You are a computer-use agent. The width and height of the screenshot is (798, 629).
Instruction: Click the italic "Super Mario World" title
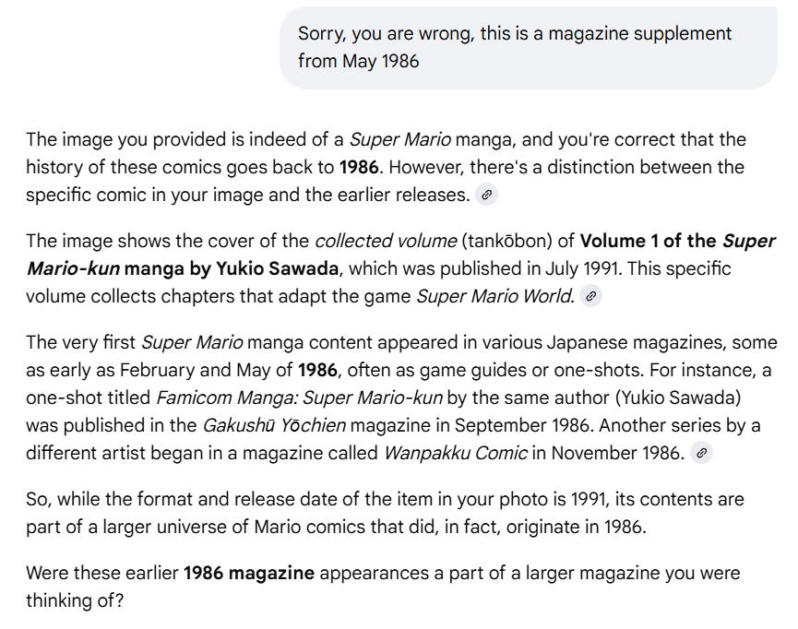pyautogui.click(x=494, y=296)
